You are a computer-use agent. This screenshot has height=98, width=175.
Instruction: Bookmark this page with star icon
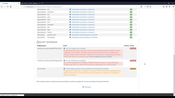pyautogui.click(x=150, y=7)
